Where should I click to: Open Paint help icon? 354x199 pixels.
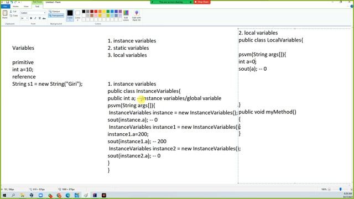click(352, 7)
